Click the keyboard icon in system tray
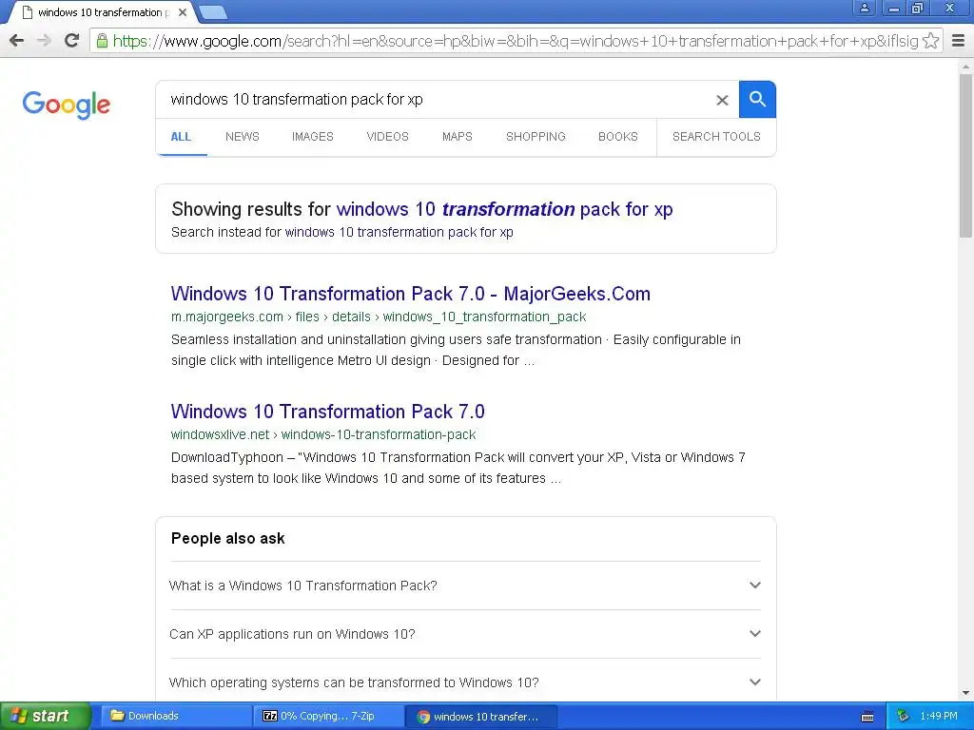This screenshot has height=730, width=974. [867, 717]
